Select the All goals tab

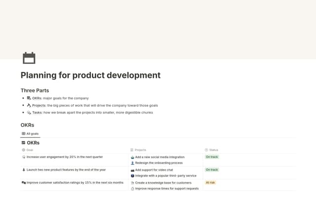[30, 133]
